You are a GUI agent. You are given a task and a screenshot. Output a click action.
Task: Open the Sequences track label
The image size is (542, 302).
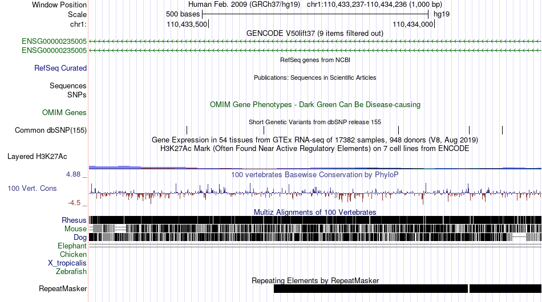[68, 85]
